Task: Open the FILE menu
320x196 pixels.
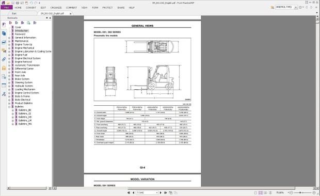Action: click(7, 8)
